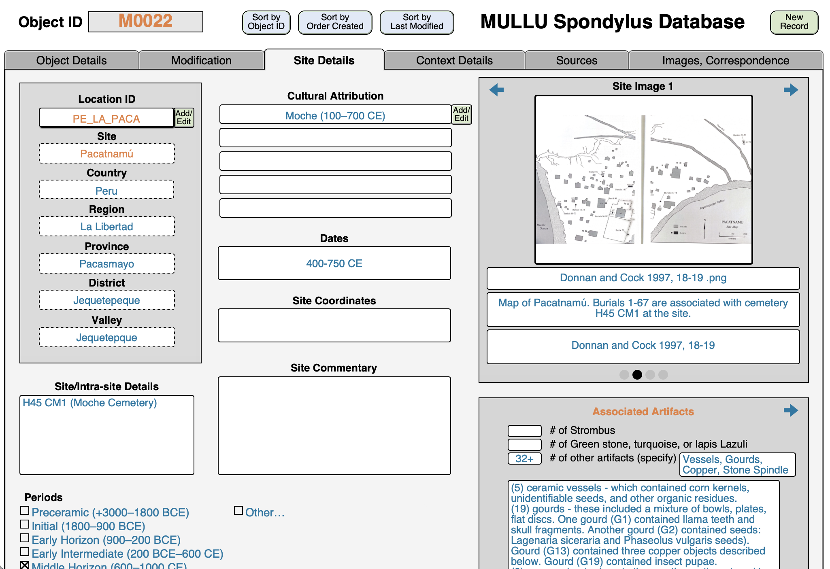Select the fourth image pagination dot

(663, 375)
